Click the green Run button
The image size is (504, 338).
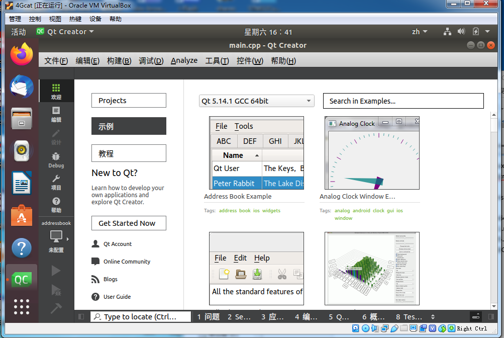(56, 271)
